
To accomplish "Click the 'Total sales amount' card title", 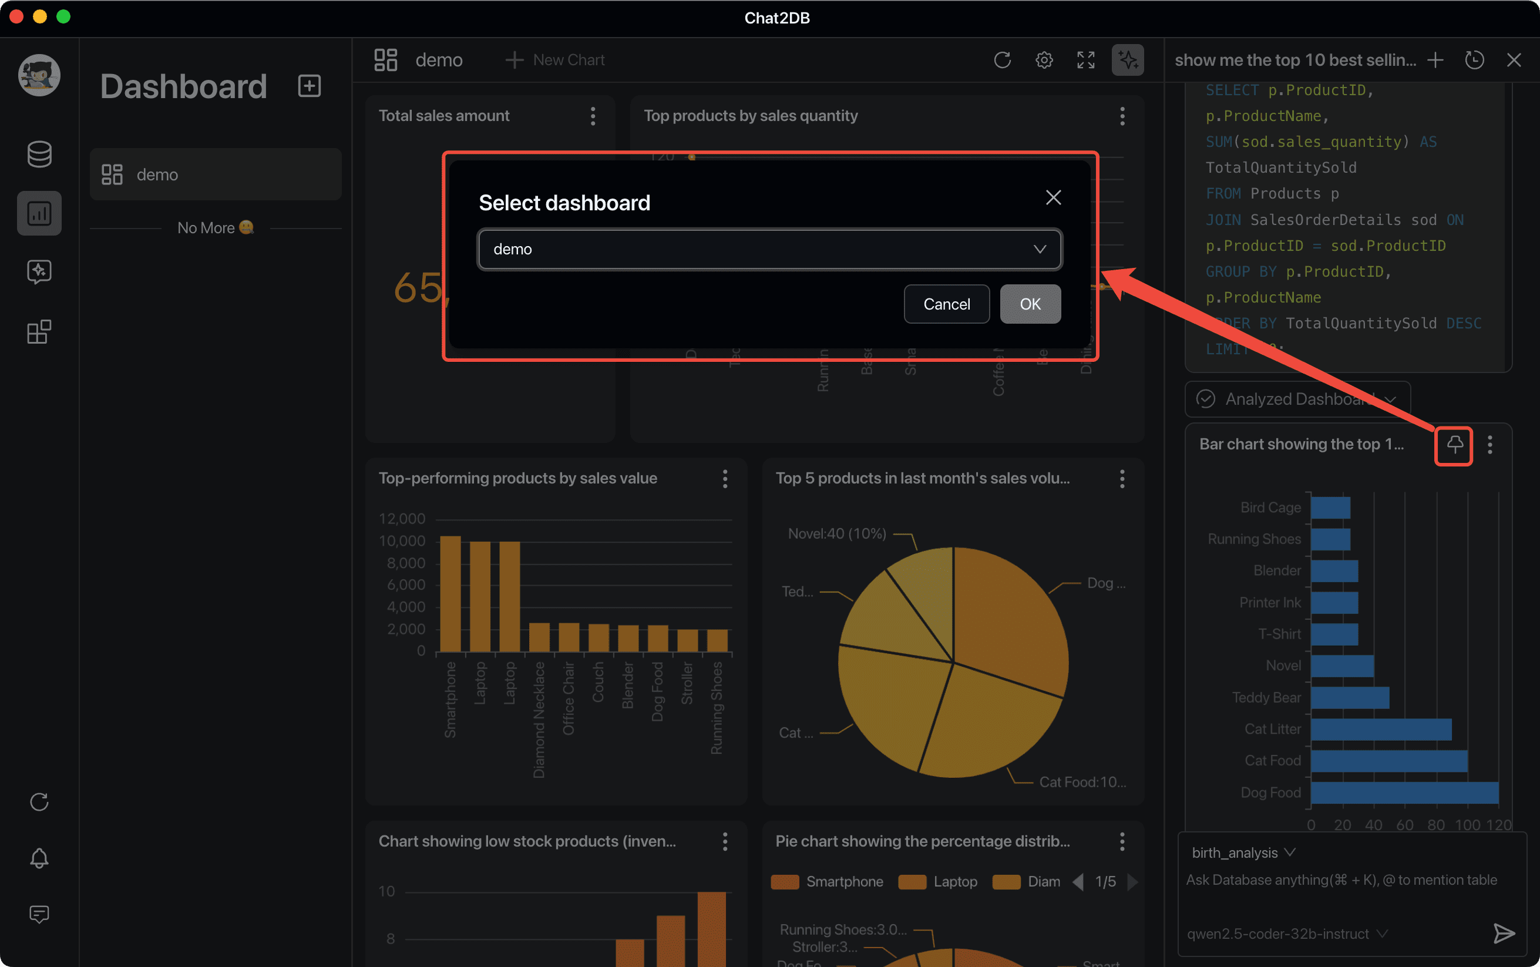I will [443, 116].
